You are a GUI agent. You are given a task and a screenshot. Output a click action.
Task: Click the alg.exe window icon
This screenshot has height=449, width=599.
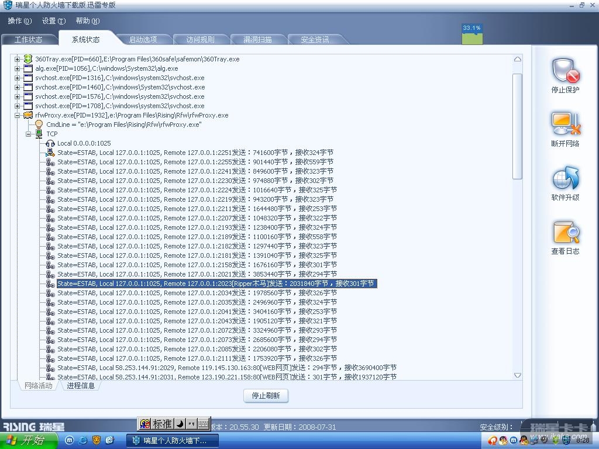[x=28, y=68]
